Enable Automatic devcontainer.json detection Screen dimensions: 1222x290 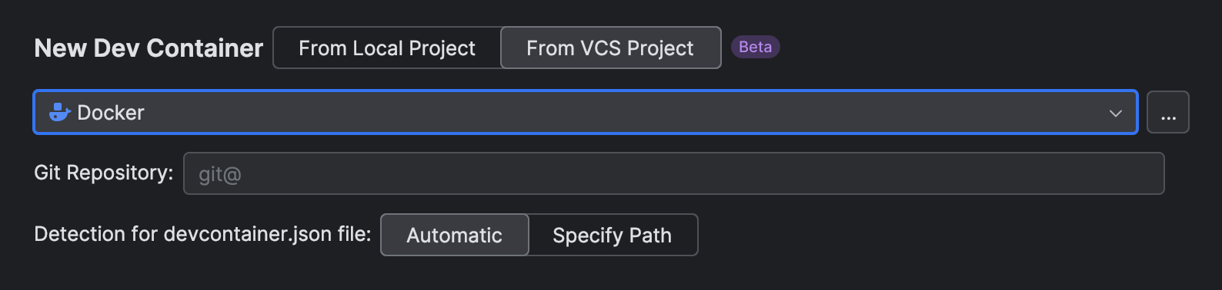(x=455, y=235)
